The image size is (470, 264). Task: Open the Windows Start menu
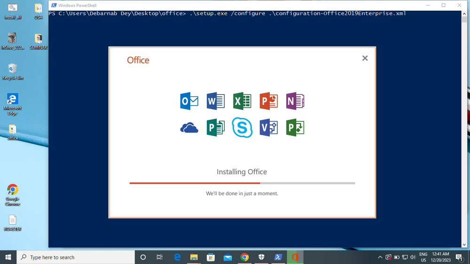[8, 257]
